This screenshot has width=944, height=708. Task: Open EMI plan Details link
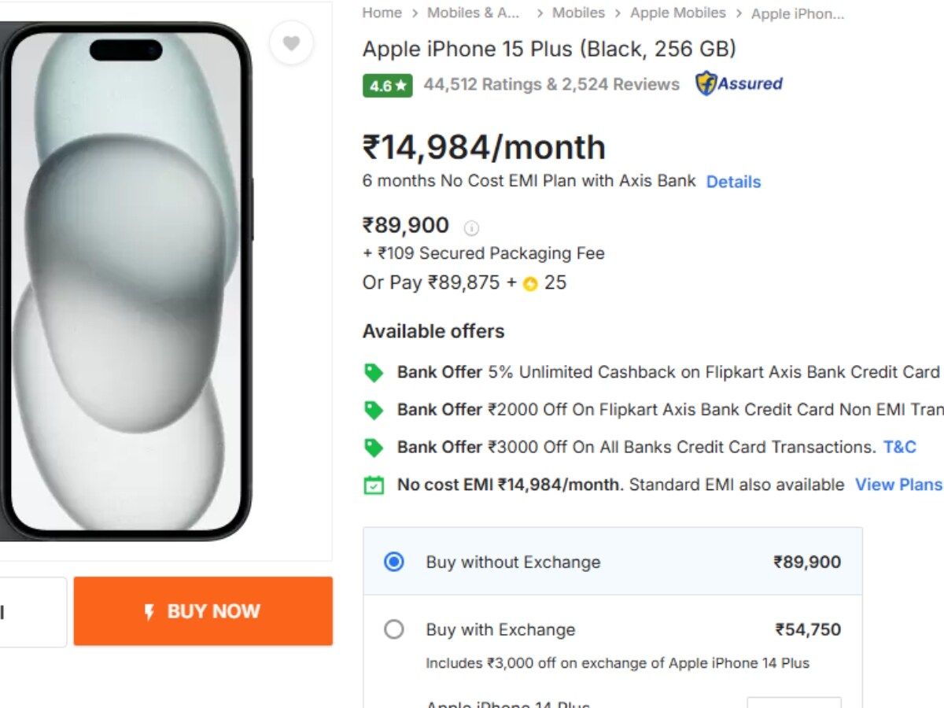pyautogui.click(x=733, y=182)
